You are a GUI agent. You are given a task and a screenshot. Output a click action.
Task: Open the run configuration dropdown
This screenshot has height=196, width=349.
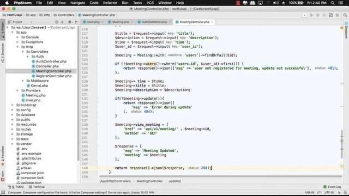[x=305, y=15]
